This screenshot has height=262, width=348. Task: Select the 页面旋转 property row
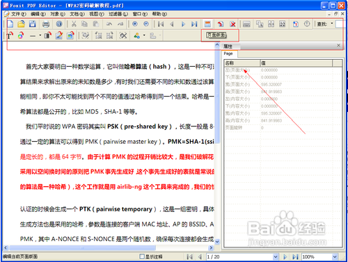283,128
